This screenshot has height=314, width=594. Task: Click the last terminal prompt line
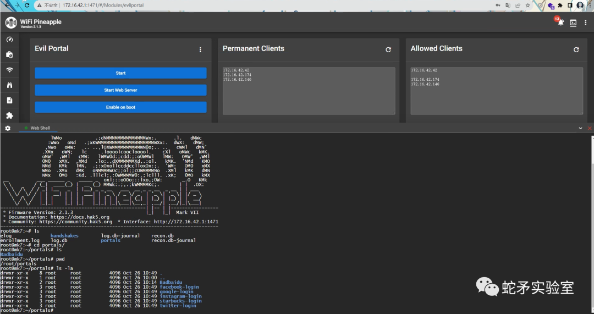tap(28, 310)
